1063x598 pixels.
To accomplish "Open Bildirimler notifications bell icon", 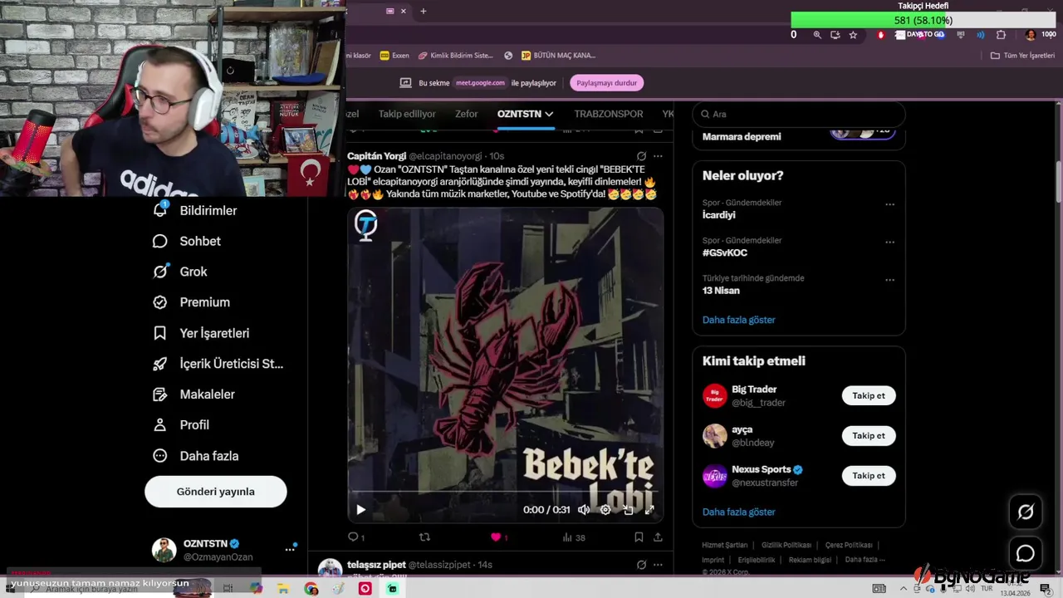I will click(160, 210).
